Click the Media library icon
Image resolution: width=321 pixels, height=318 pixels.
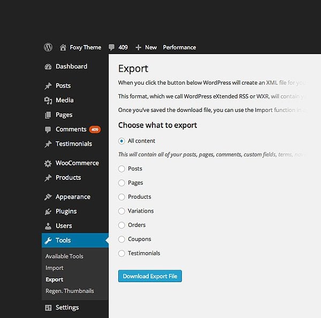click(48, 101)
